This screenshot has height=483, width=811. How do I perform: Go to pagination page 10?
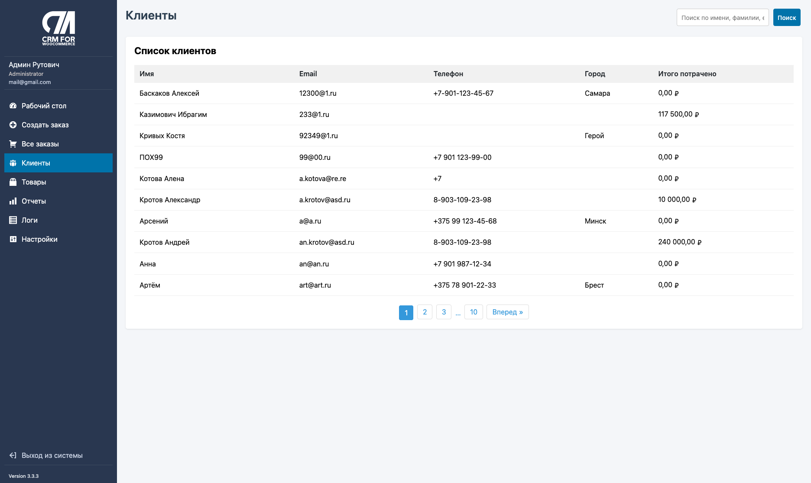(x=474, y=312)
